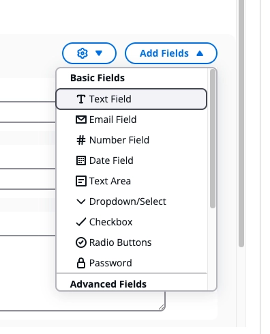Click the Email Field envelope icon
This screenshot has width=270, height=334.
pos(81,120)
